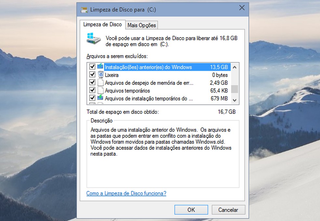The height and width of the screenshot is (221, 320).
Task: Click the Windows logo icon beside previous installations
Action: point(101,67)
